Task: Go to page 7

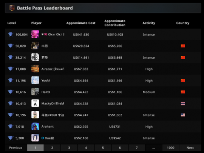Action: pos(137,148)
